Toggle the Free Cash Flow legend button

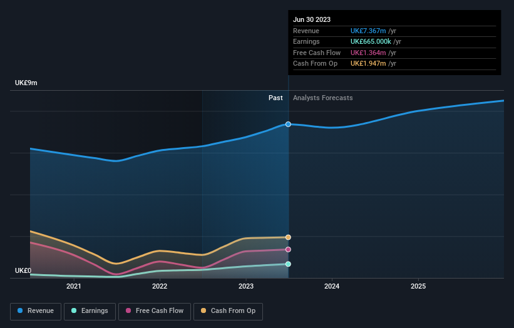pos(155,311)
